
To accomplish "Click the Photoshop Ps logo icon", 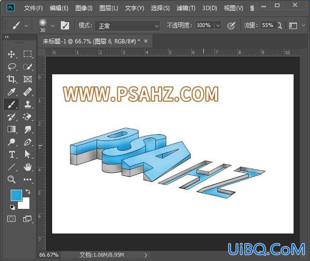I will point(10,8).
